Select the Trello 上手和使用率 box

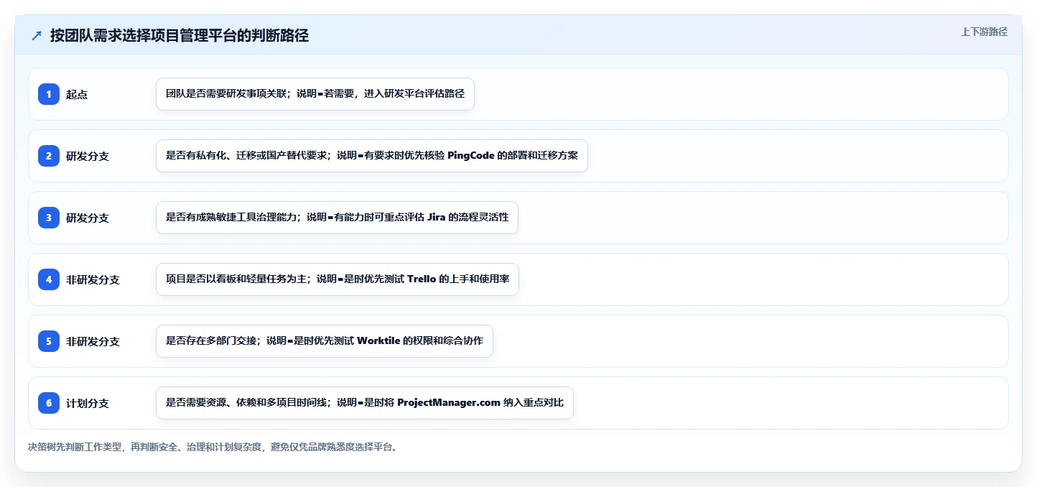[x=338, y=279]
